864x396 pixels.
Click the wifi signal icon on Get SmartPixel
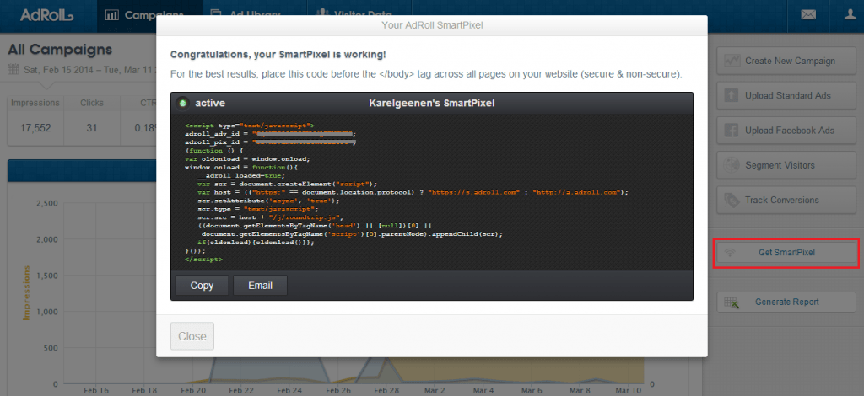tap(731, 253)
